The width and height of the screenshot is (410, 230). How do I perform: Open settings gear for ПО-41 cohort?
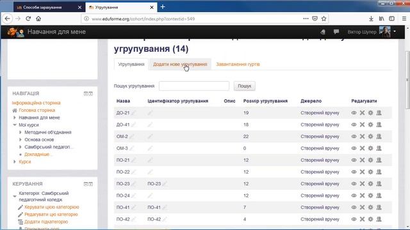coord(370,207)
